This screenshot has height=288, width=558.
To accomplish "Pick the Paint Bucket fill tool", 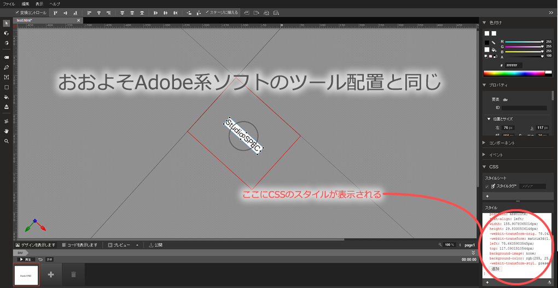I will click(x=7, y=97).
